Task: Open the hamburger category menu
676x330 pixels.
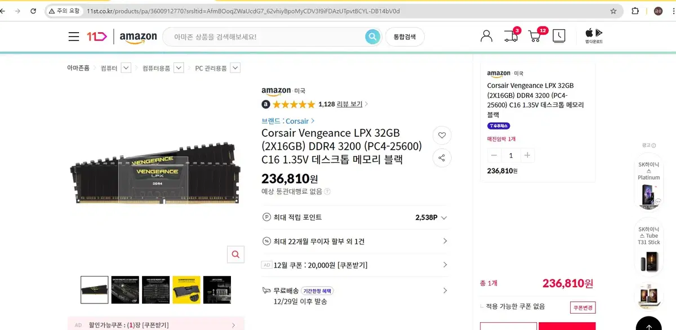Action: [x=74, y=37]
